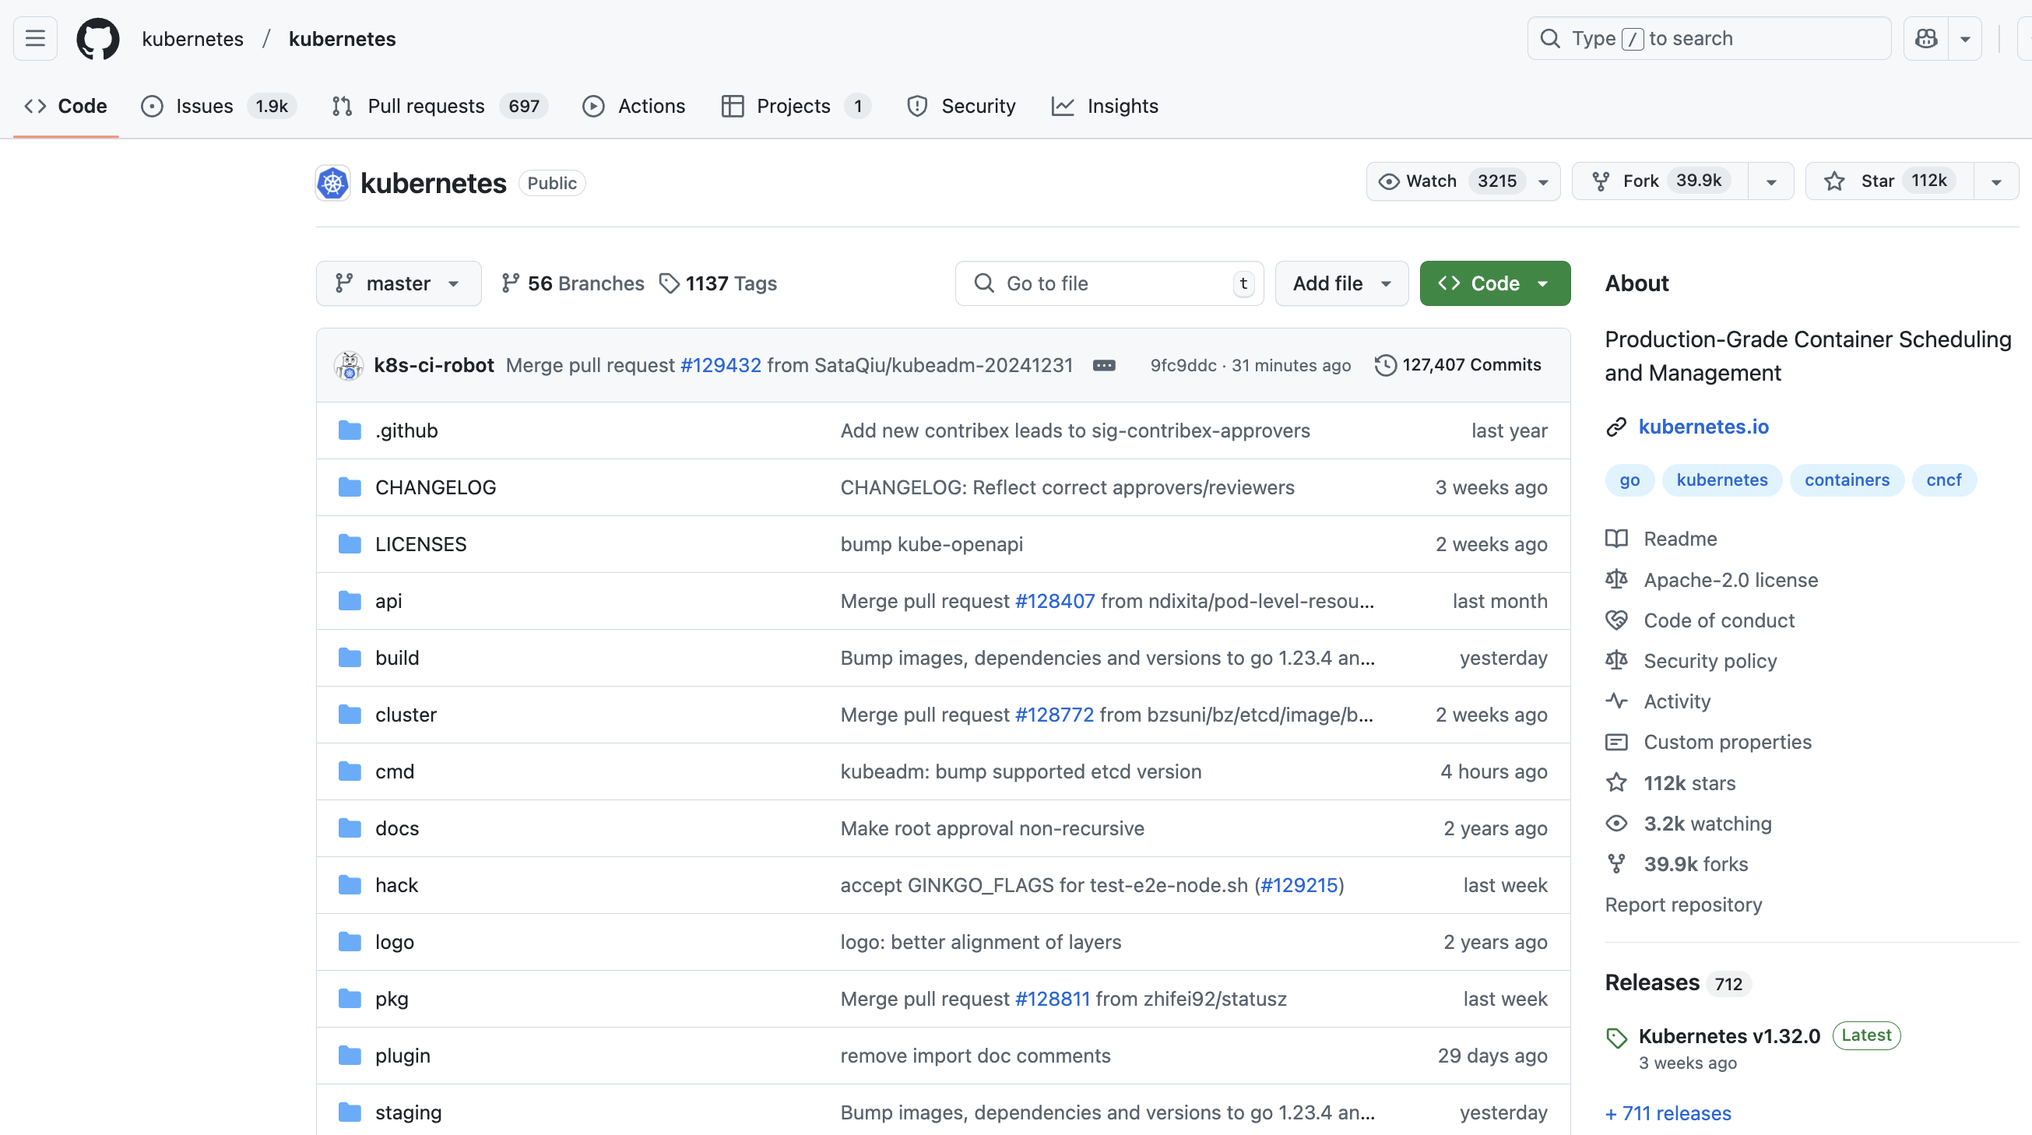
Task: Open the Projects tab
Action: [x=796, y=106]
